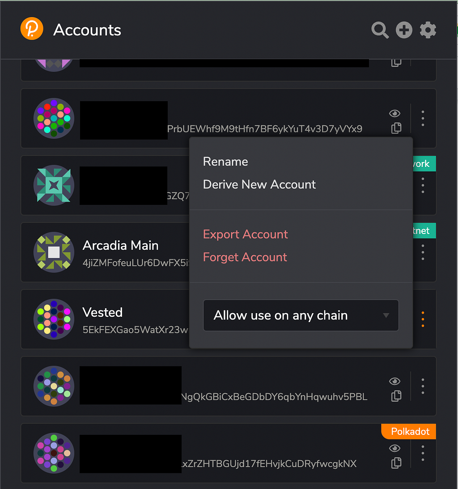The height and width of the screenshot is (489, 458).
Task: Click the plus icon to add account
Action: point(404,30)
